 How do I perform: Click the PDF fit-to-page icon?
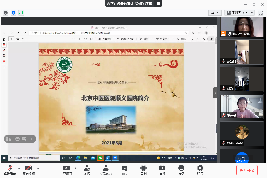92,39
